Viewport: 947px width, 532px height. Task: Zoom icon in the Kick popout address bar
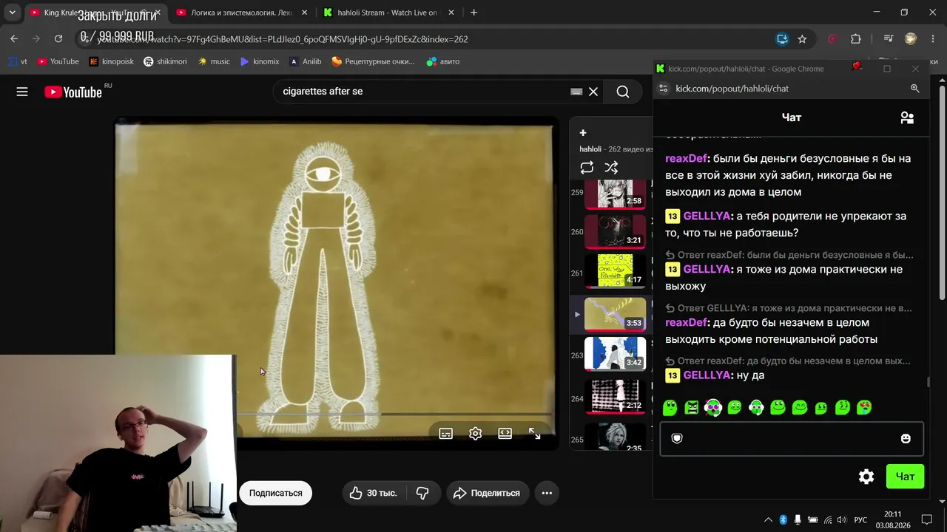[915, 89]
